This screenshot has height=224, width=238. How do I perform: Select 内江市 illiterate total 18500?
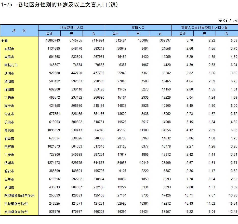[122, 114]
